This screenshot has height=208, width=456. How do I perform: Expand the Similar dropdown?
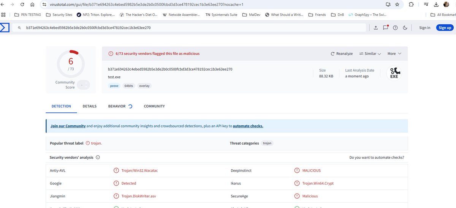click(370, 54)
